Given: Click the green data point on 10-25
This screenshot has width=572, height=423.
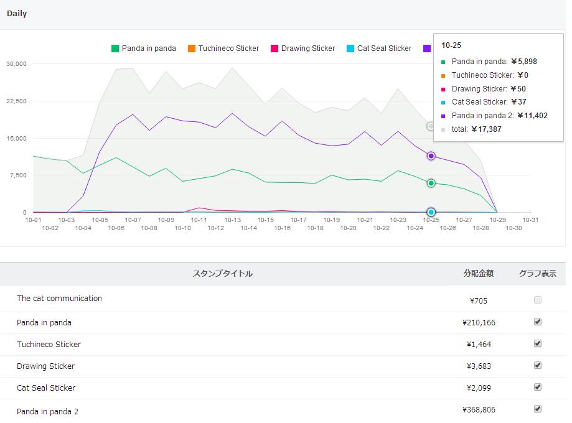Looking at the screenshot, I should point(431,183).
